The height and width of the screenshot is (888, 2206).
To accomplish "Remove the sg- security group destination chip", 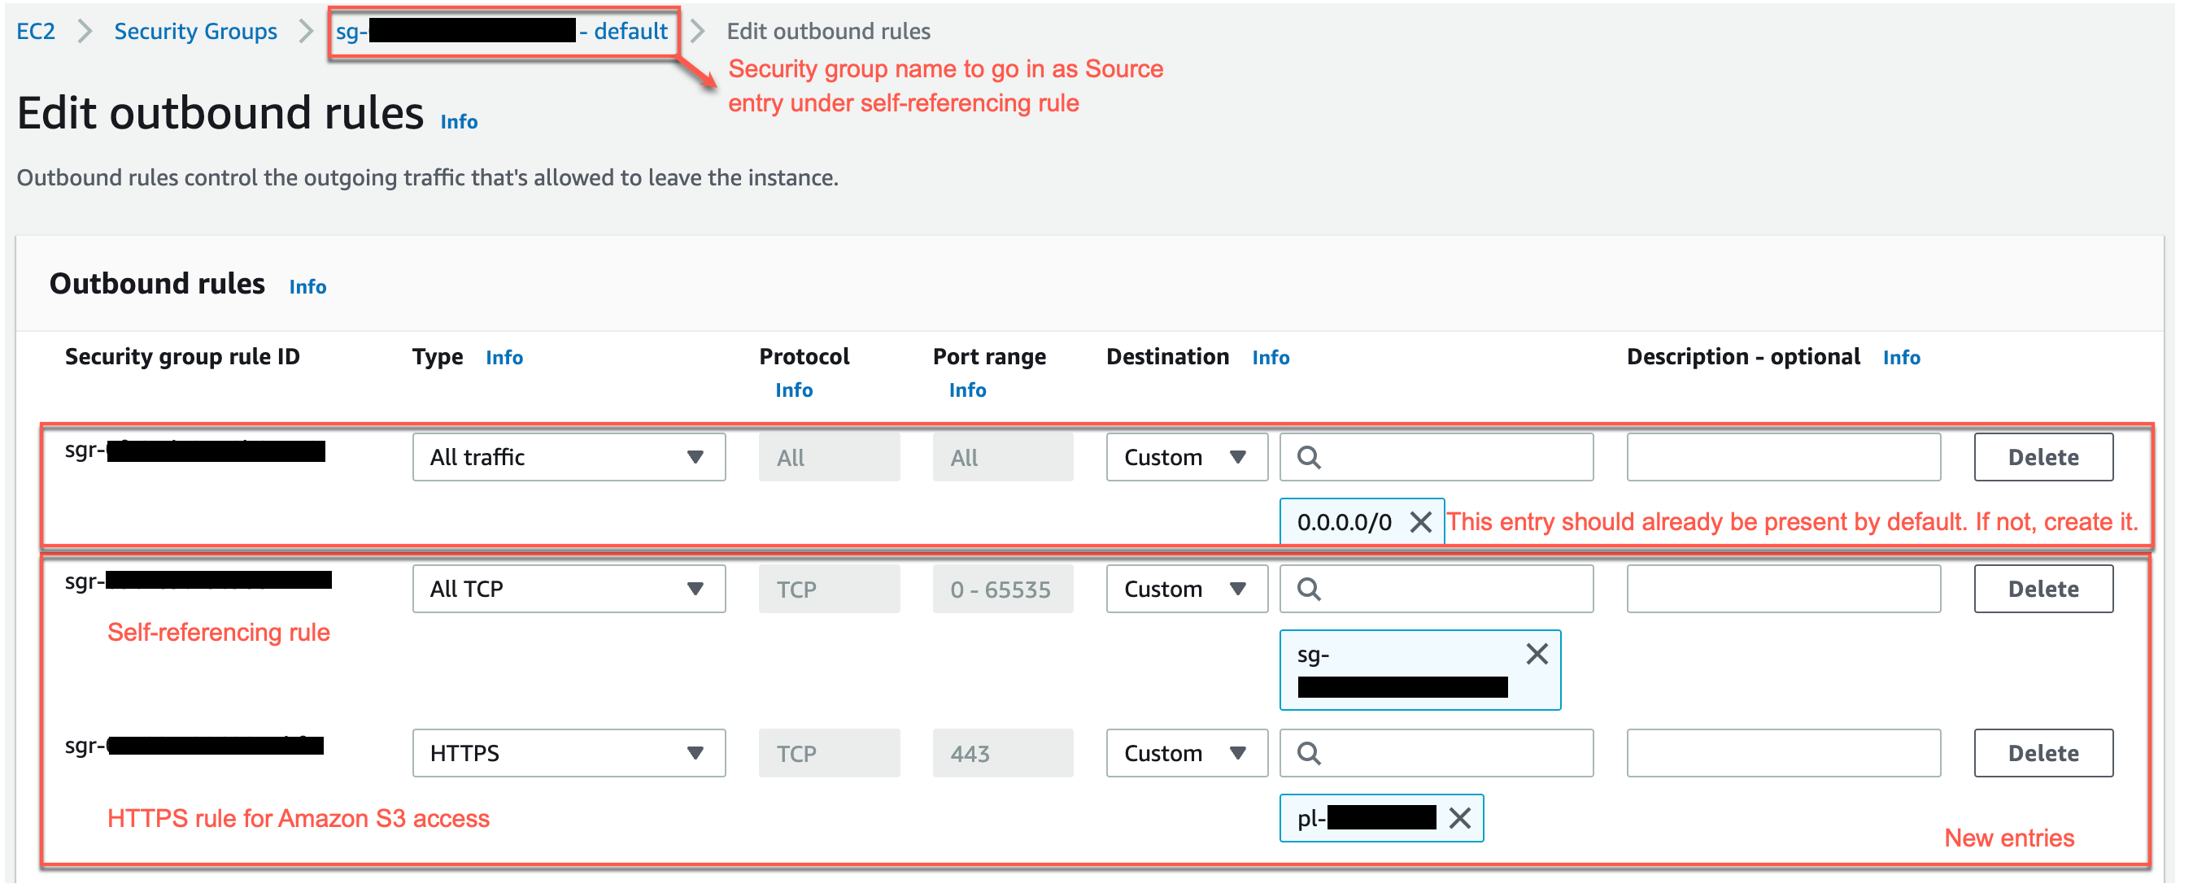I will 1537,655.
